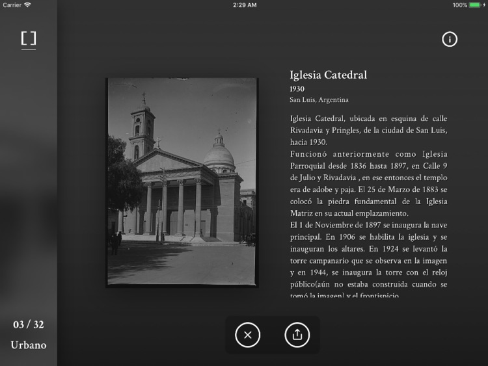Viewport: 488px width, 366px height.
Task: Tap the battery indicator icon
Action: [x=475, y=5]
